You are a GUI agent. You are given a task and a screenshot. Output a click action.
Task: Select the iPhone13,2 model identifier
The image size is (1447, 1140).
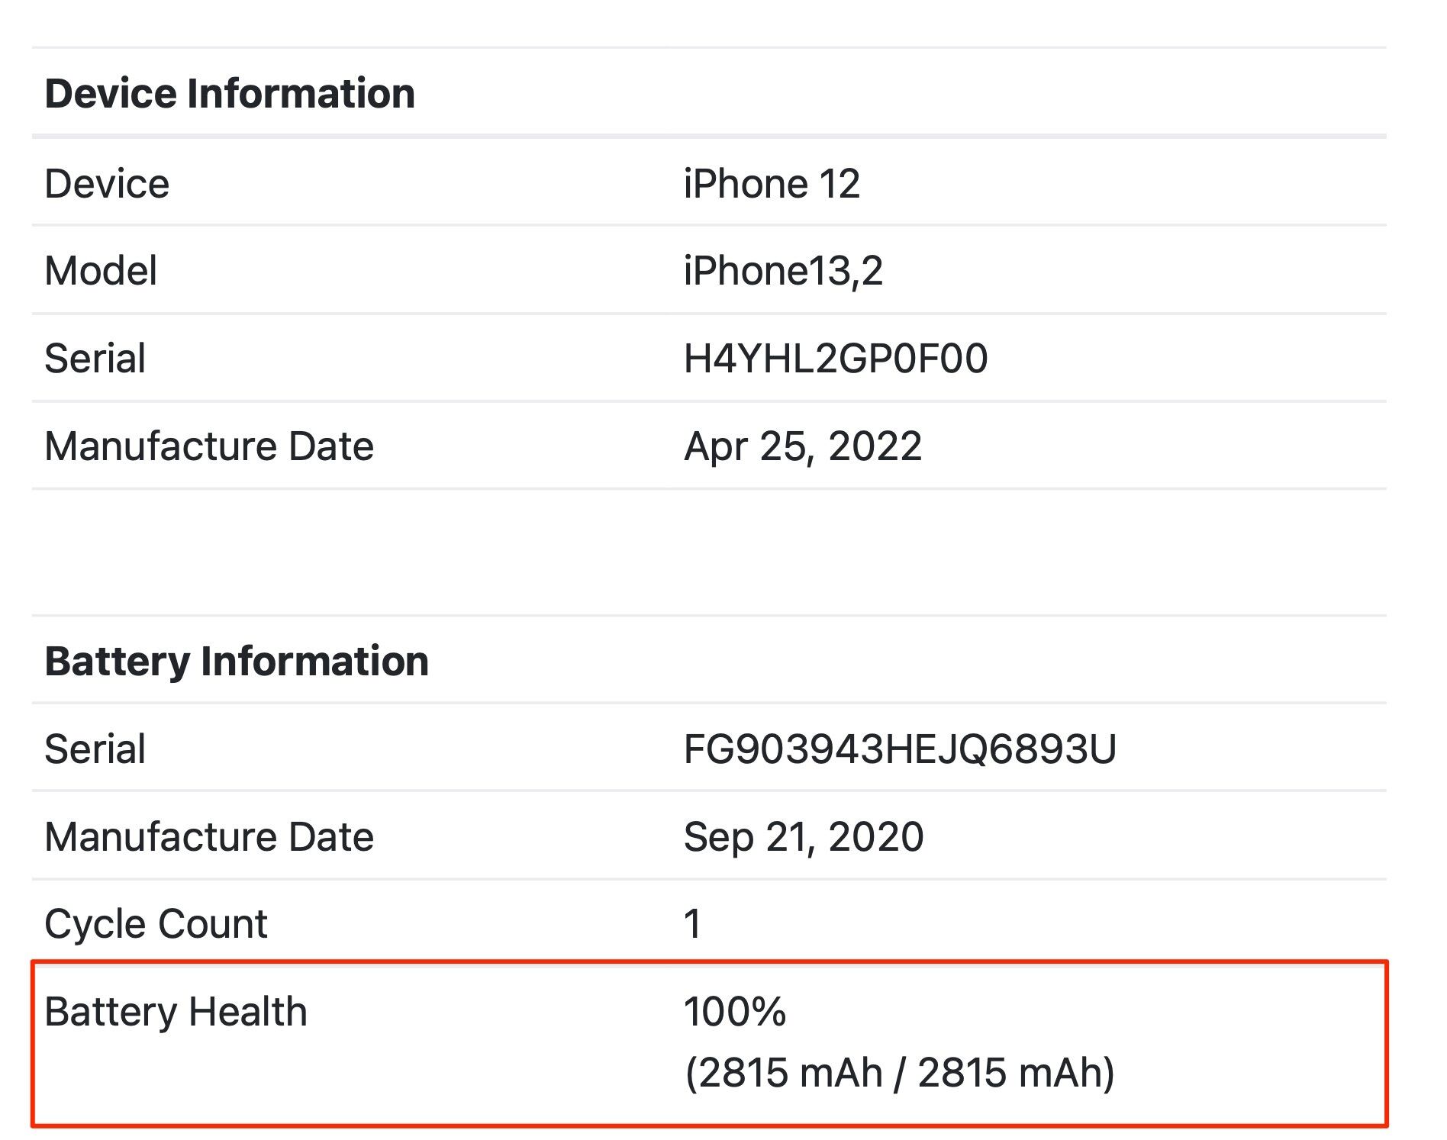pyautogui.click(x=783, y=271)
